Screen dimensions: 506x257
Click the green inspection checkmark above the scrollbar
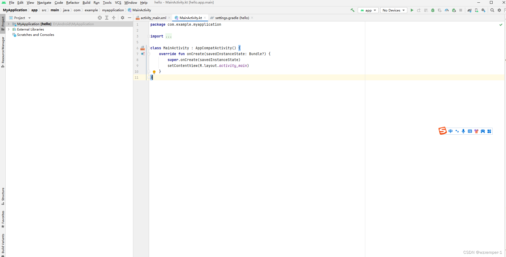pos(501,24)
